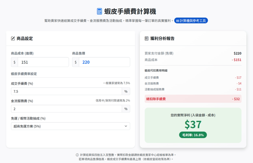The width and height of the screenshot is (253, 163).
Task: Click the % suffix of the 成交手續費 field
Action: [x=126, y=92]
